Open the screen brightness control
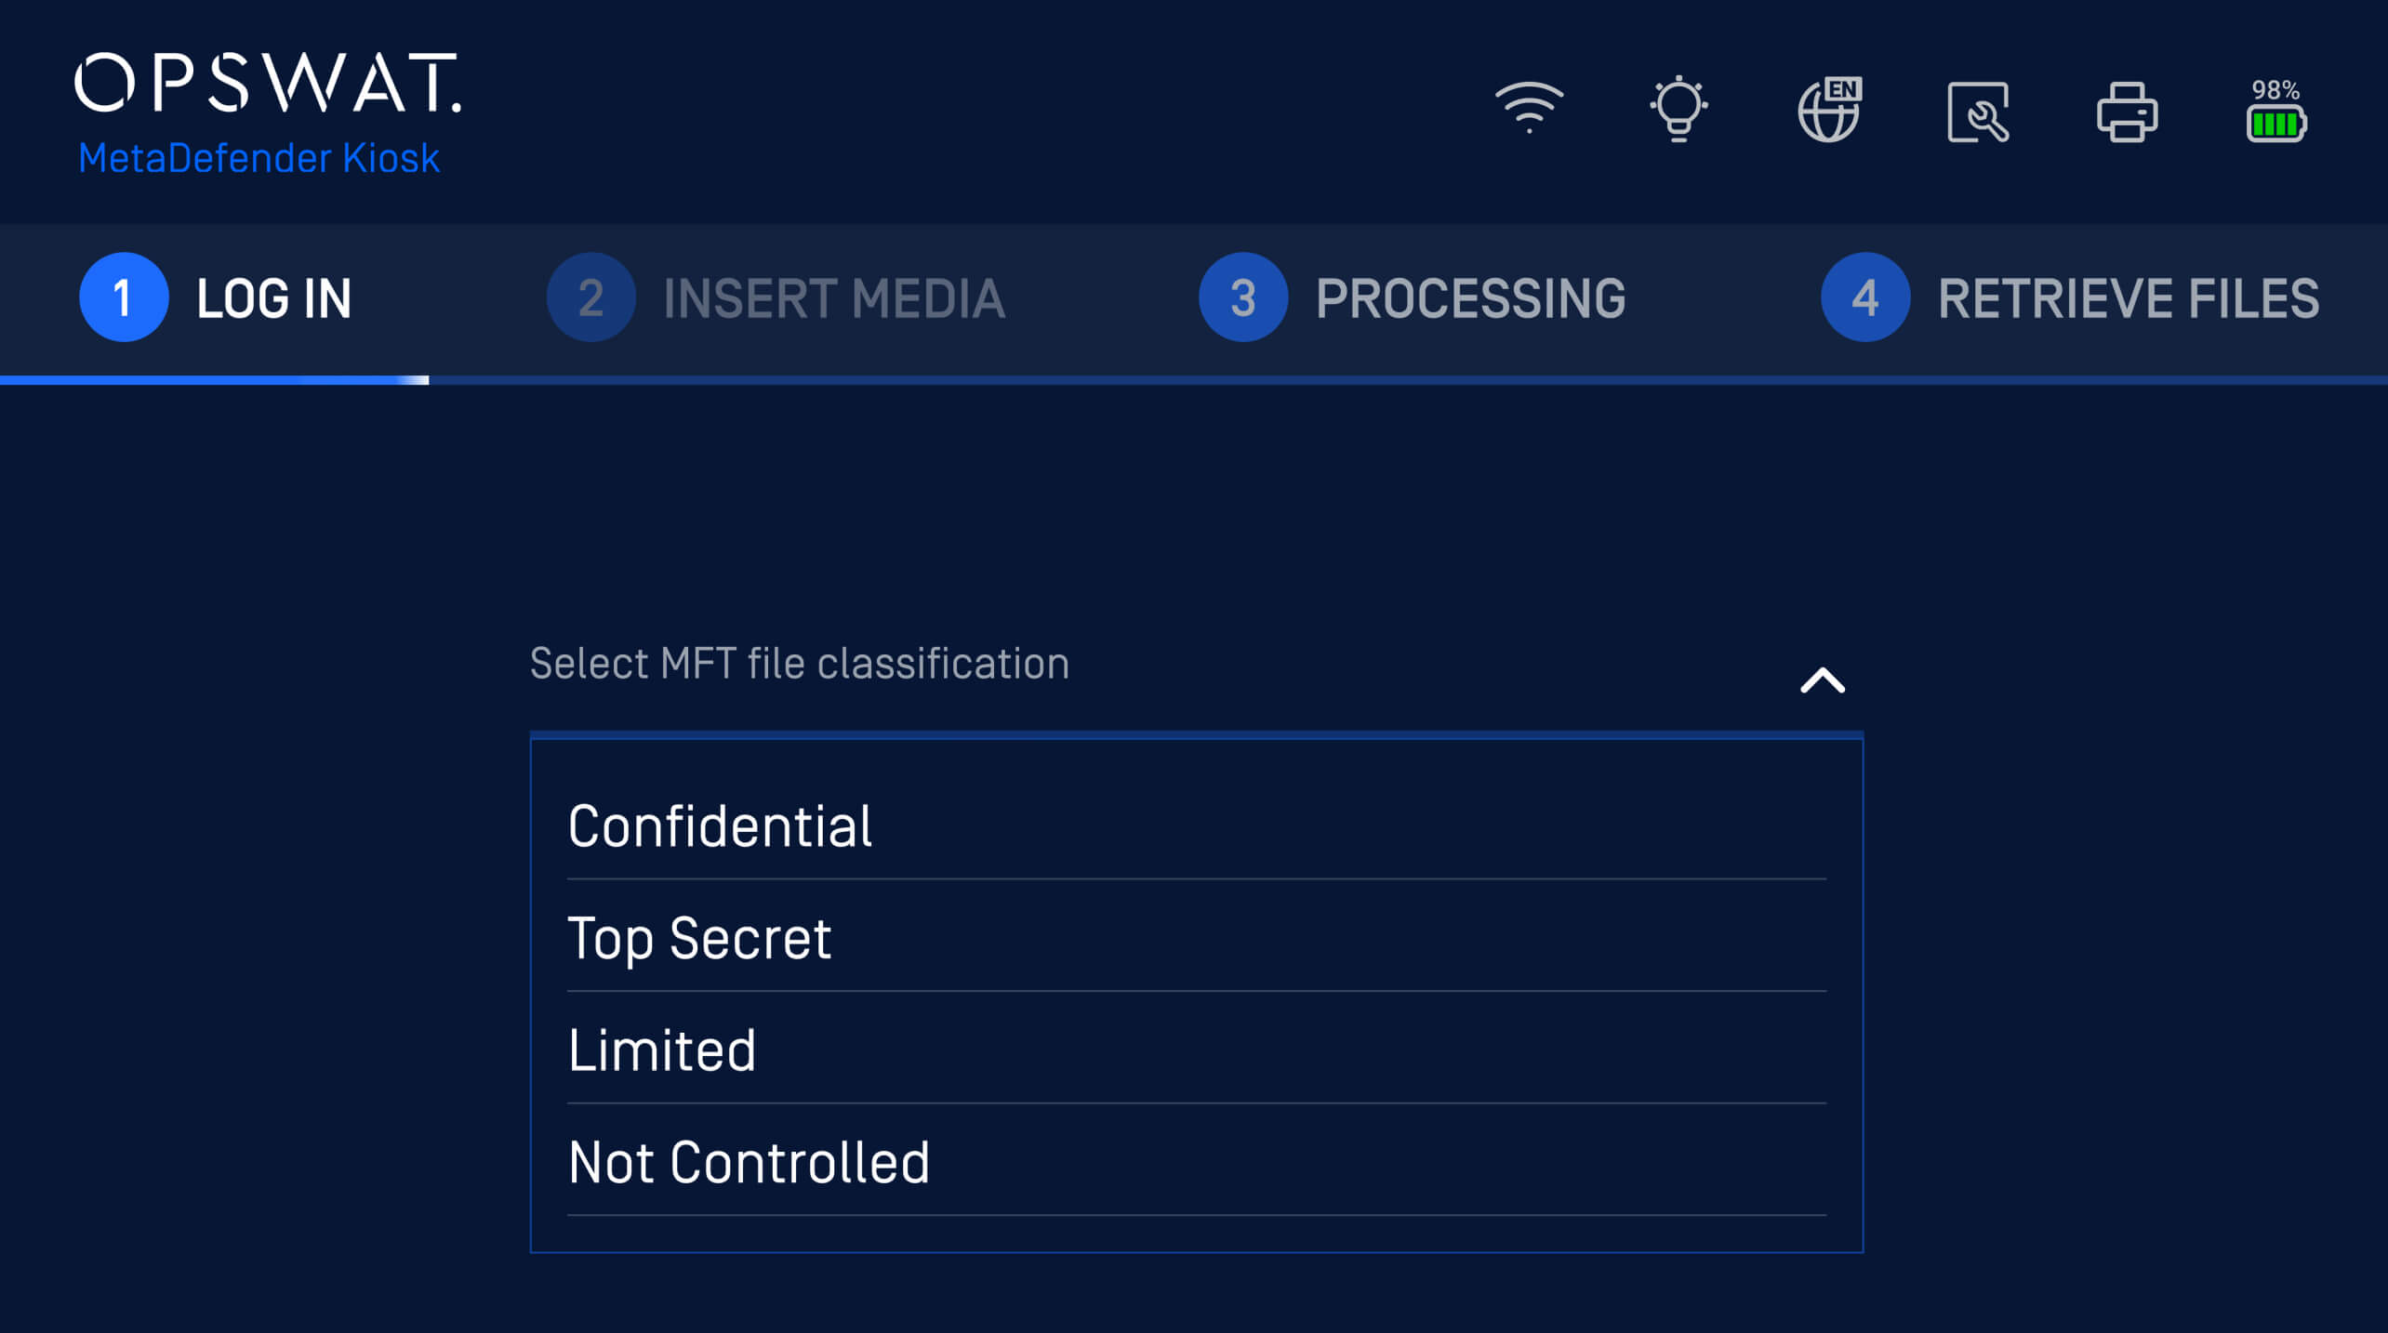Screen dimensions: 2388x1333 click(1679, 108)
